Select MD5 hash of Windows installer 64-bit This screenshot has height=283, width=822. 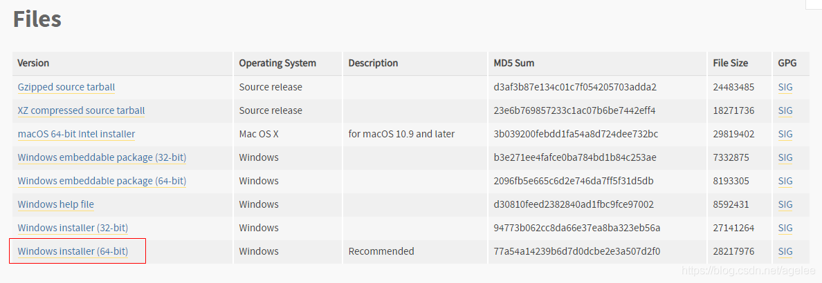576,252
